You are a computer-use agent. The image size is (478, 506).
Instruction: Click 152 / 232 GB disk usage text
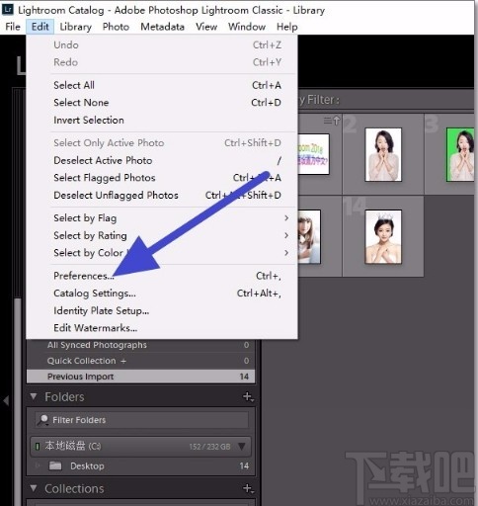[x=209, y=447]
